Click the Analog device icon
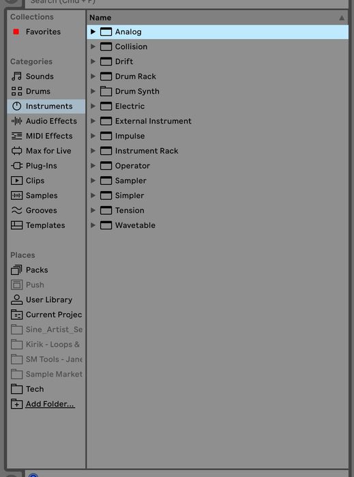Viewport: 354px width, 477px height. point(106,32)
